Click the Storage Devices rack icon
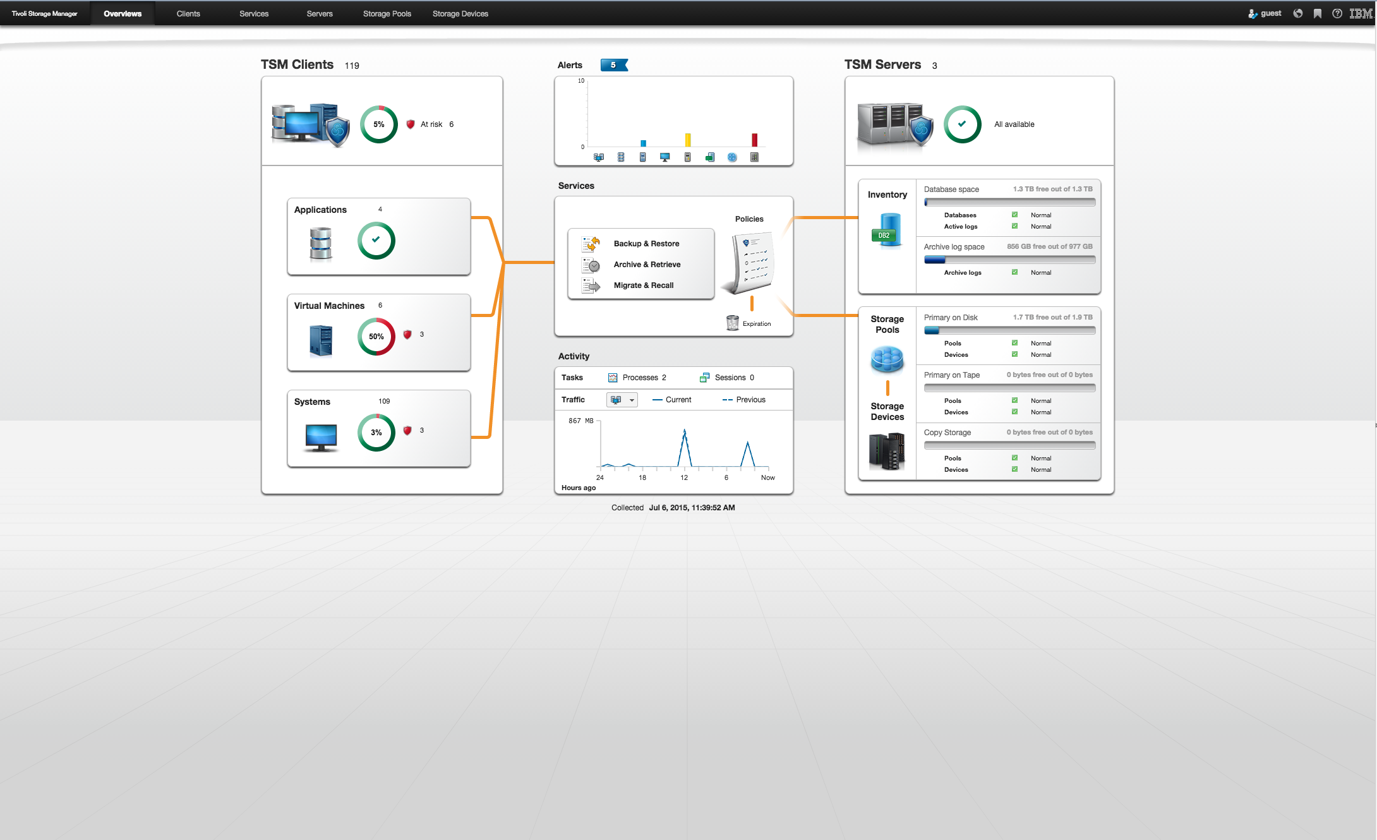 [x=887, y=451]
